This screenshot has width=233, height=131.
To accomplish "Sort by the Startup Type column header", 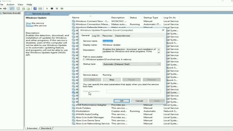I will point(151,17).
